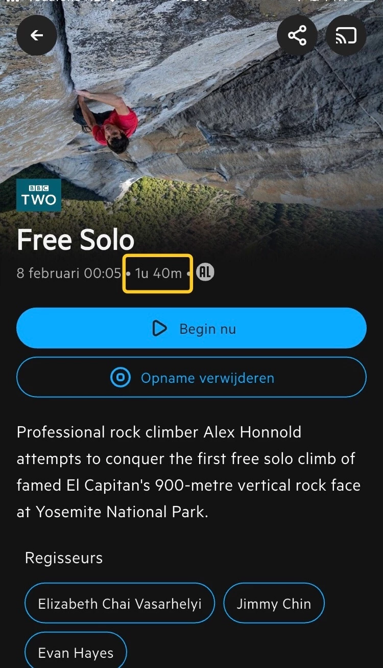
Task: Tap the back arrow button
Action: coord(37,35)
